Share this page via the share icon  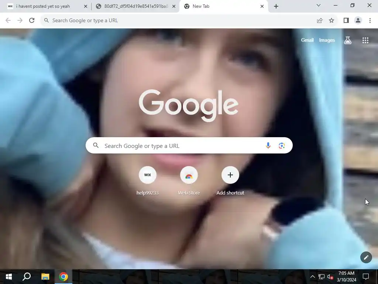(x=320, y=21)
